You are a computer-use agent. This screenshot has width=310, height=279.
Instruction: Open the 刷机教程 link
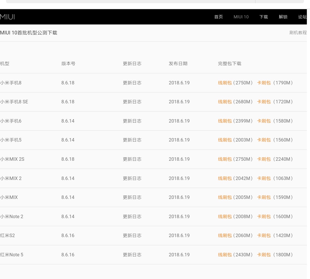pos(298,33)
